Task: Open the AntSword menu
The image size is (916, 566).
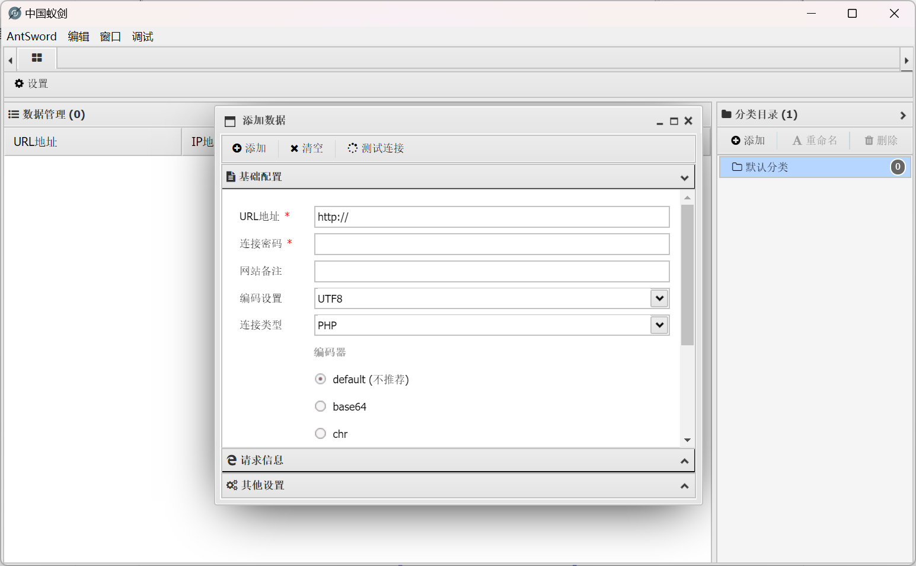Action: coord(31,36)
